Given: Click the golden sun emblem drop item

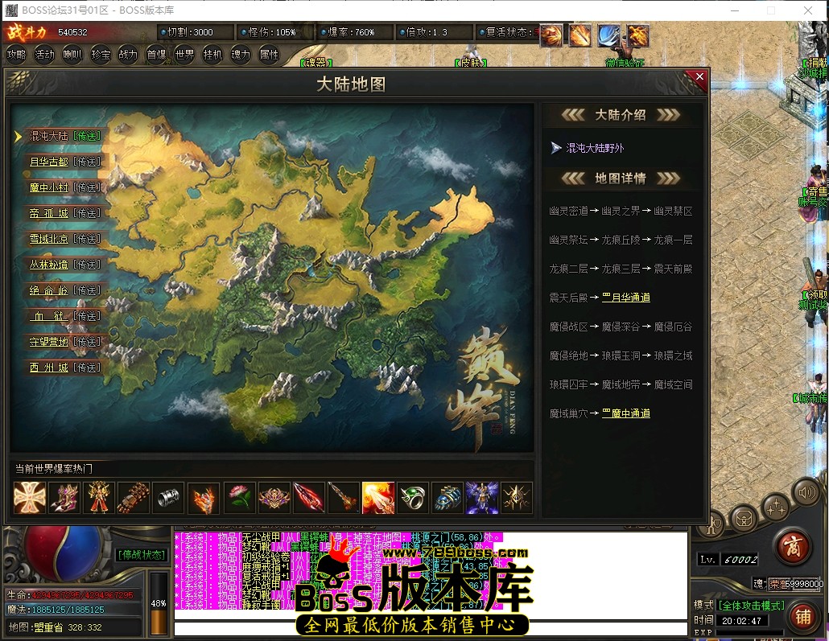Looking at the screenshot, I should click(517, 497).
